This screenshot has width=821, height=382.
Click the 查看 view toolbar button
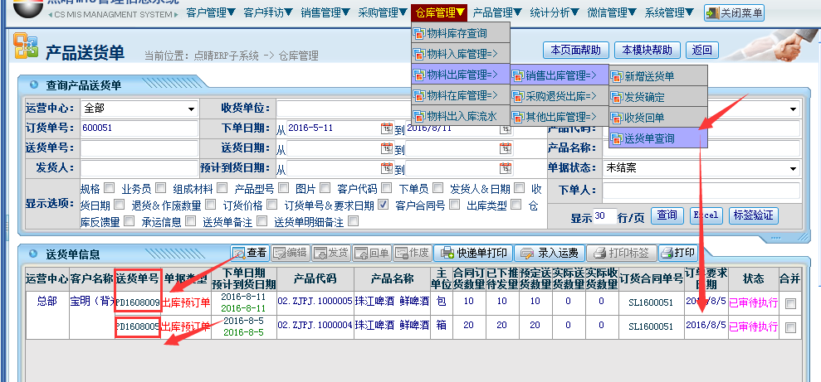pyautogui.click(x=249, y=253)
